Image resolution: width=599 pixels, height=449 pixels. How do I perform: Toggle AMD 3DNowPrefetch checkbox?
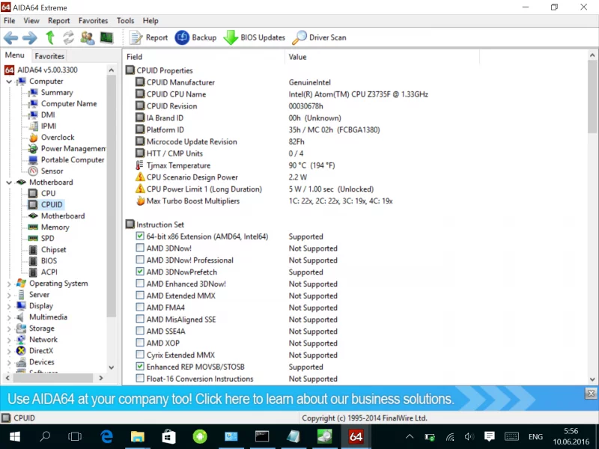click(140, 272)
